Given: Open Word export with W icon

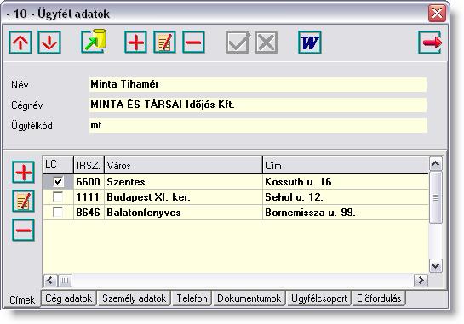Looking at the screenshot, I should click(x=310, y=43).
